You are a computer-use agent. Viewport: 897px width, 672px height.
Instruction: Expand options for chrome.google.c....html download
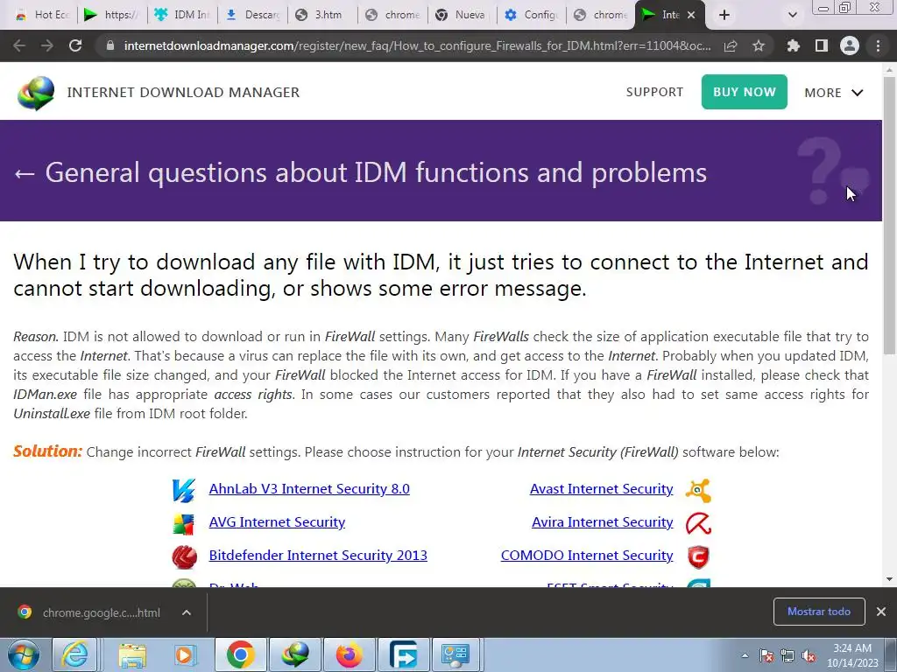click(x=187, y=612)
